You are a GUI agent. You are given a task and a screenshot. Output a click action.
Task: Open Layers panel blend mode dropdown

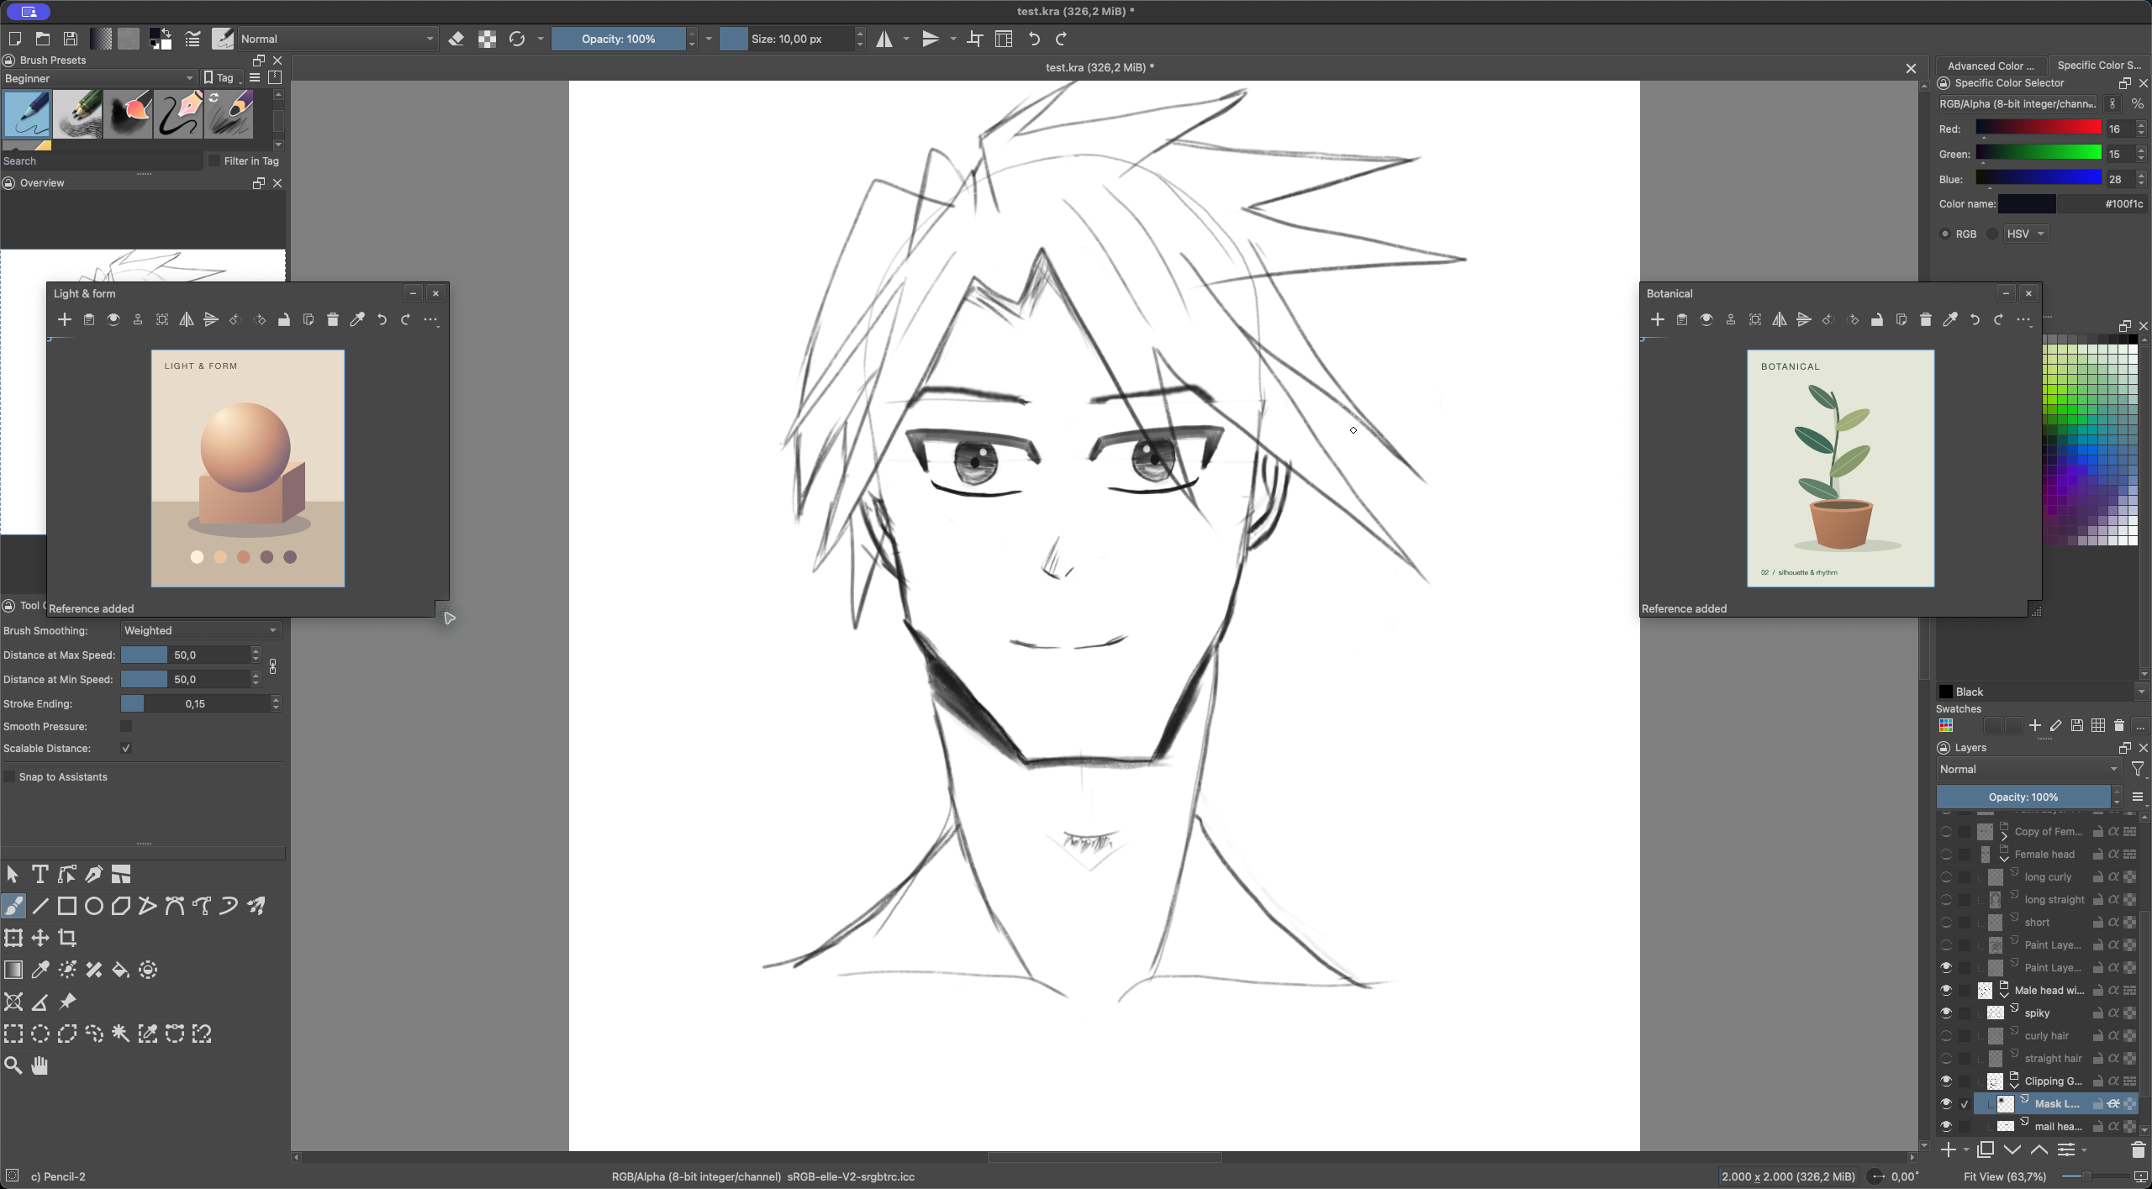(2028, 769)
